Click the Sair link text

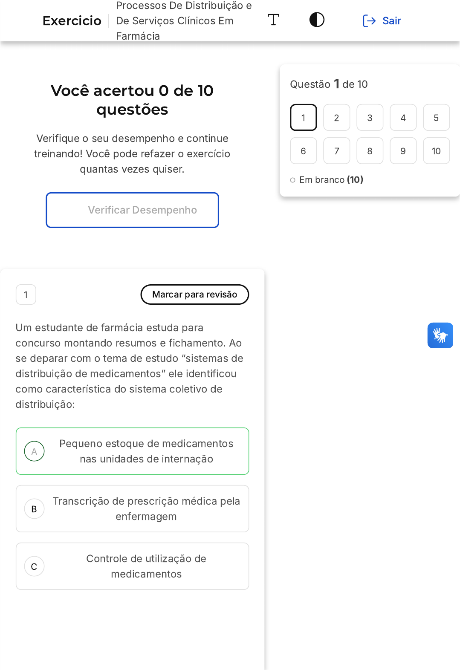tap(392, 21)
